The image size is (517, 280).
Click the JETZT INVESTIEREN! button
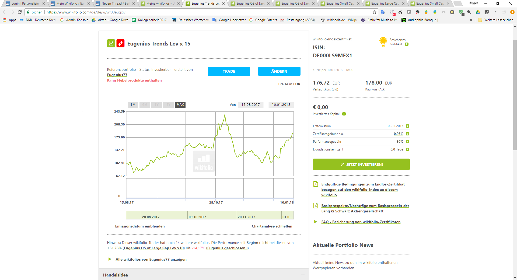(361, 164)
